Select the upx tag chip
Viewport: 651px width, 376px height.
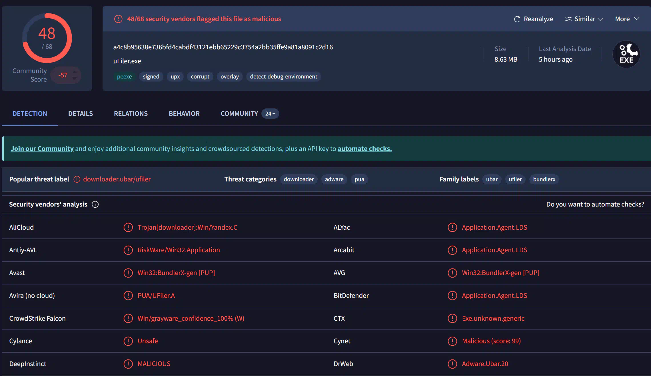point(175,76)
